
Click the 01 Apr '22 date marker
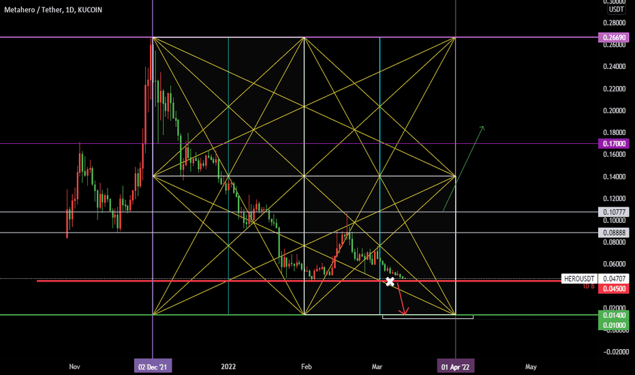click(456, 367)
